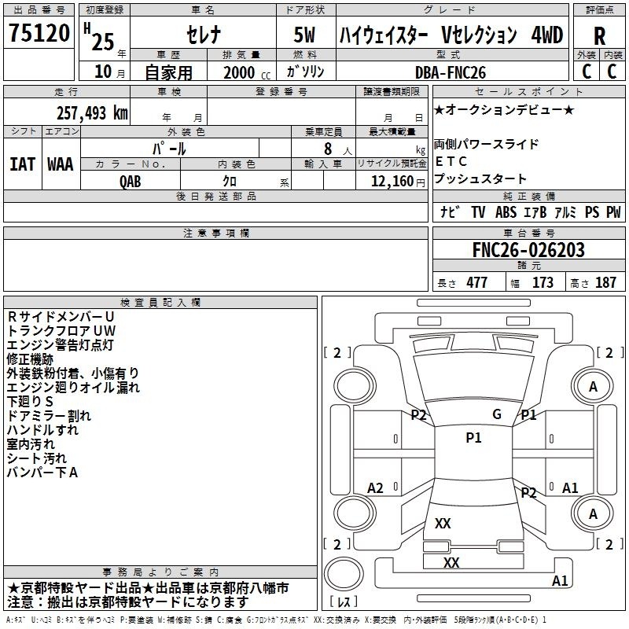
Task: Click the note 修正機跡
Action: pos(30,359)
